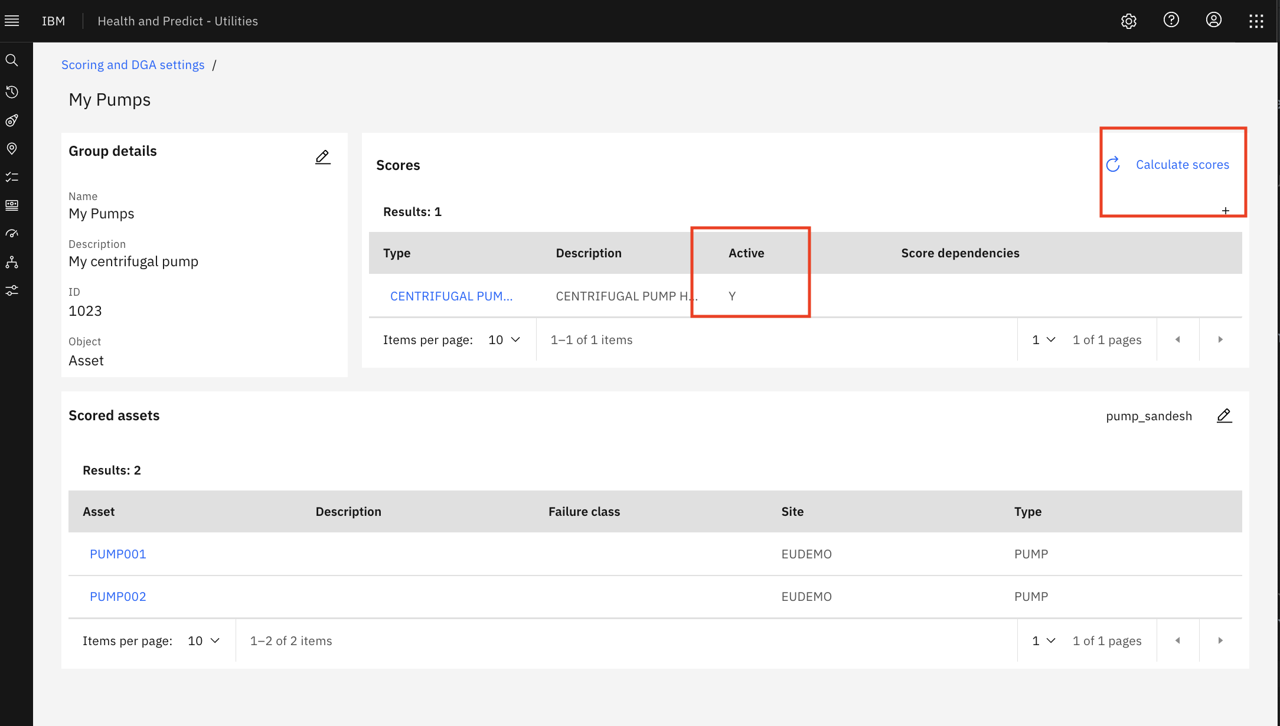Click Type column header in Scored assets

click(1028, 512)
